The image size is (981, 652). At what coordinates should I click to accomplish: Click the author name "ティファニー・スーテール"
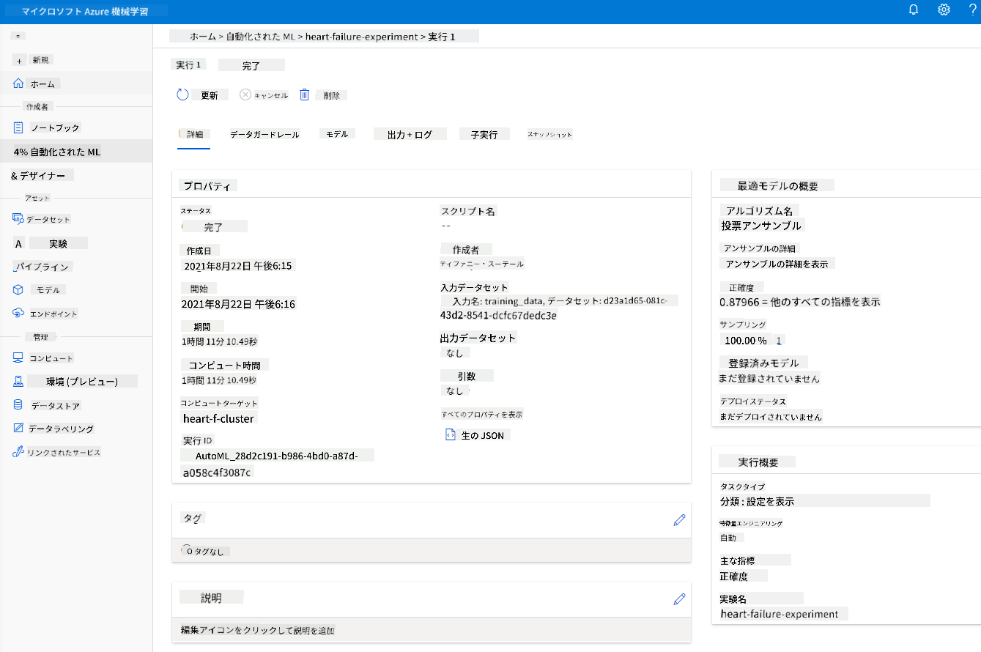(481, 264)
